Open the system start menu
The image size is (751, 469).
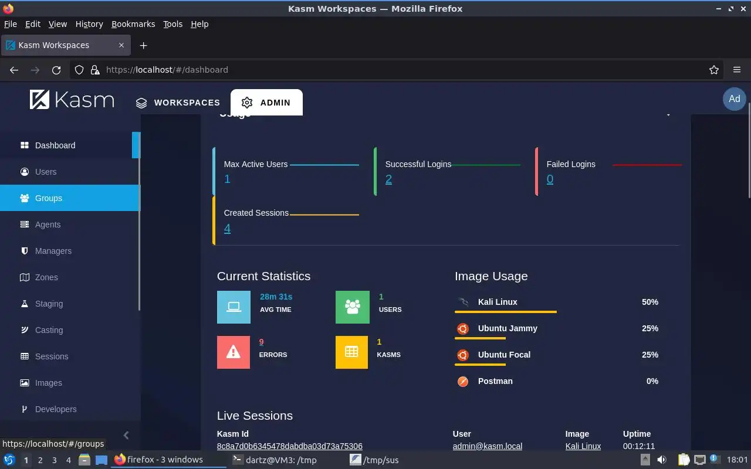tap(9, 460)
